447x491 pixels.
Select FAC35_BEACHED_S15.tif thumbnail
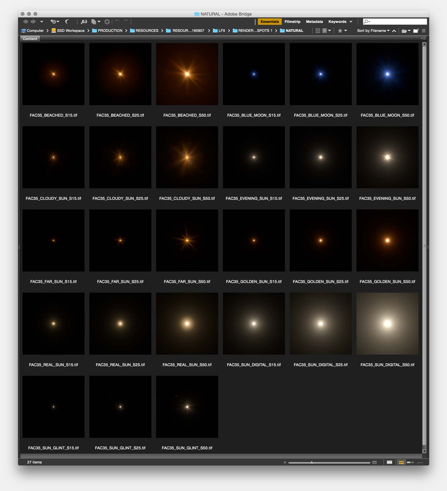53,74
